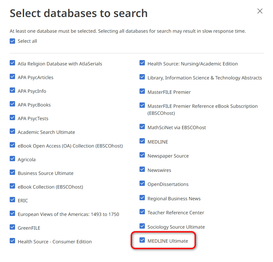Uncheck the Teacher Reference Center checkbox
This screenshot has width=273, height=262.
[x=142, y=212]
